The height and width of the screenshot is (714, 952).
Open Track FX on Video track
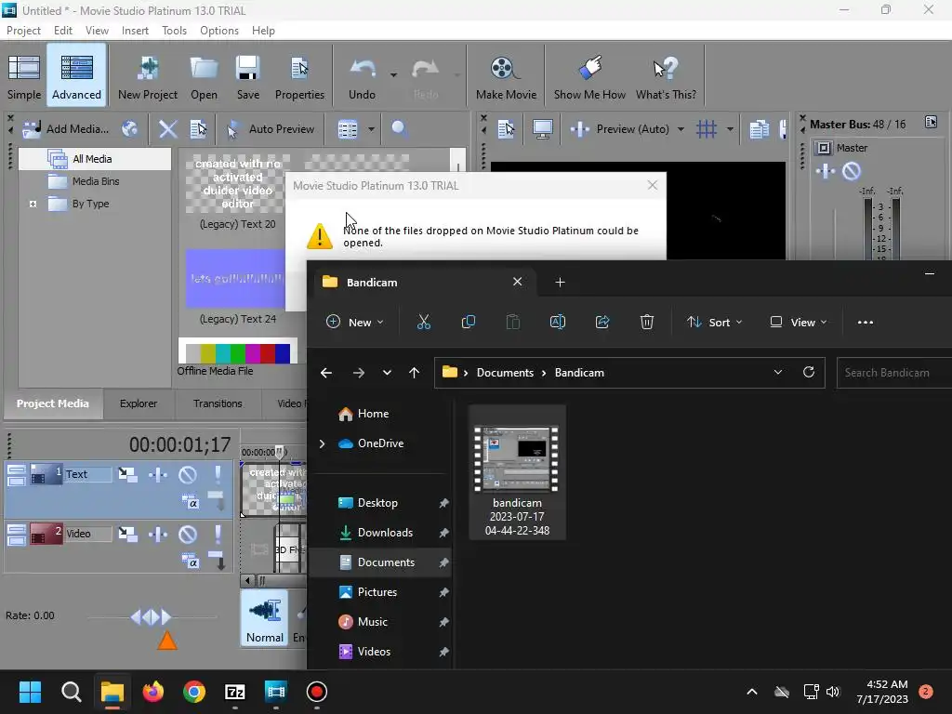[158, 534]
